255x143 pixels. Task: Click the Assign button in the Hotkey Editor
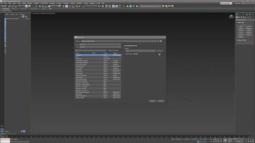(x=159, y=51)
